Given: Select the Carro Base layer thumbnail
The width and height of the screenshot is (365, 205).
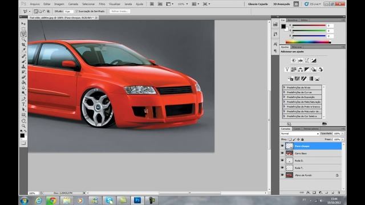Looking at the screenshot, I should point(289,153).
